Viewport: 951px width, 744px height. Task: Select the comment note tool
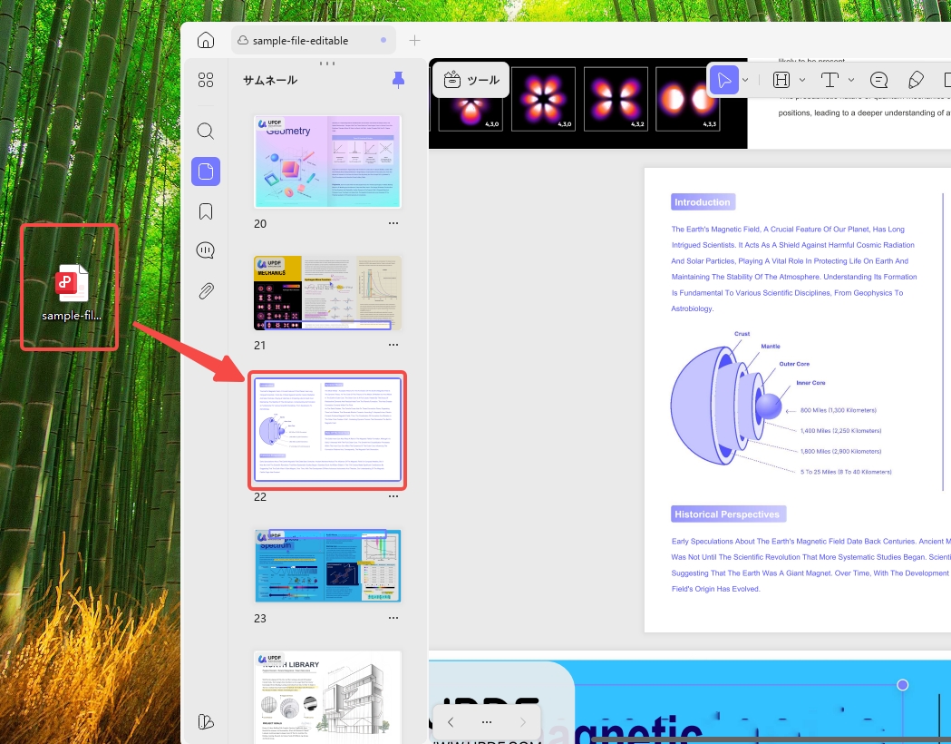point(878,80)
